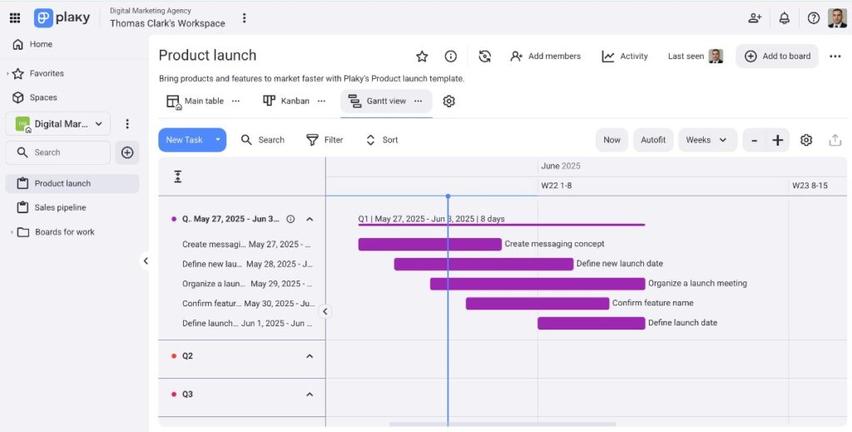Viewport: 852px width, 432px height.
Task: Open Gantt view options ellipsis
Action: (x=418, y=101)
